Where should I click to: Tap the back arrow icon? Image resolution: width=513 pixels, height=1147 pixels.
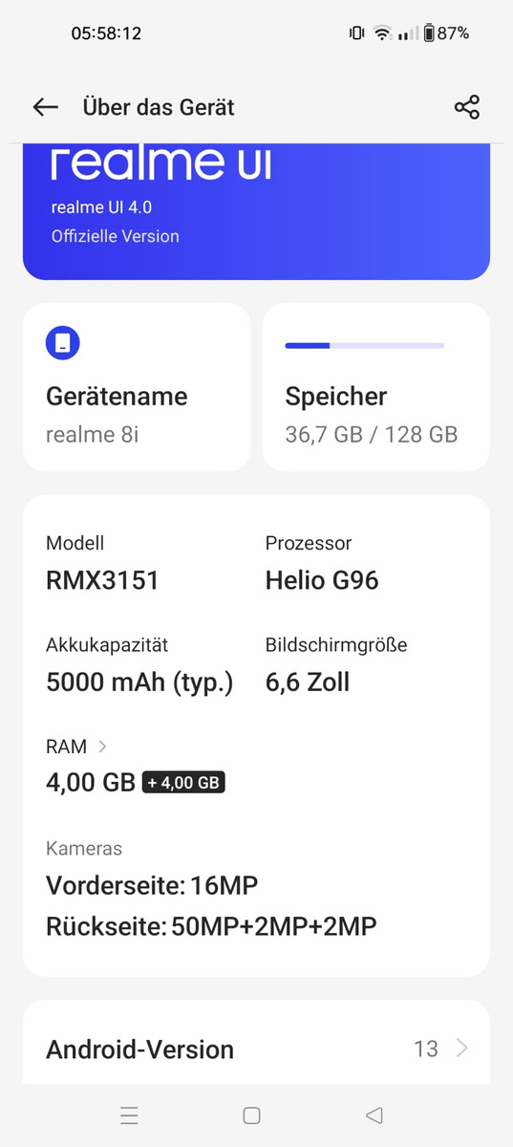click(x=45, y=107)
